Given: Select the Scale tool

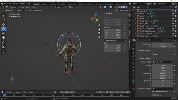Looking at the screenshot, I should coord(4,33).
